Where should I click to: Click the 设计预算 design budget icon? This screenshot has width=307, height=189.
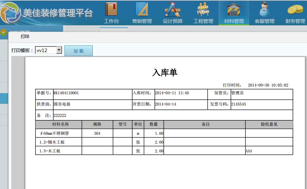point(173,10)
